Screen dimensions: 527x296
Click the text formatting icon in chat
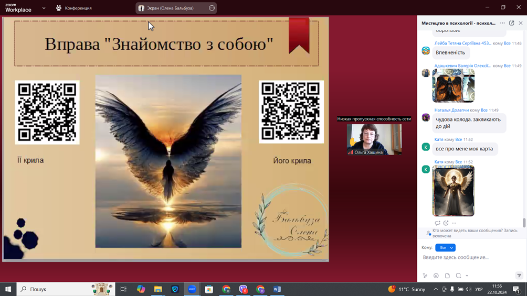(425, 276)
